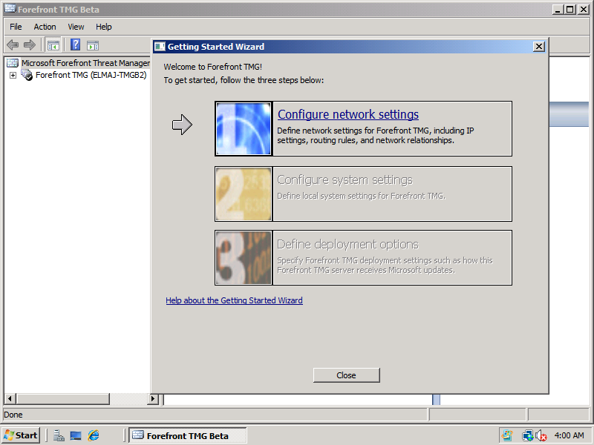Click the muted volume tray icon
Image resolution: width=594 pixels, height=445 pixels.
[x=541, y=435]
